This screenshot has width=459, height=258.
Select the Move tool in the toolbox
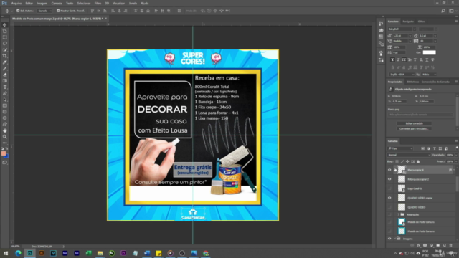click(x=5, y=25)
